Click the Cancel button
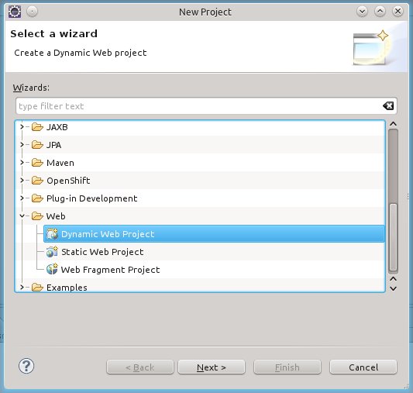Viewport: 413px width, 393px height. click(363, 367)
